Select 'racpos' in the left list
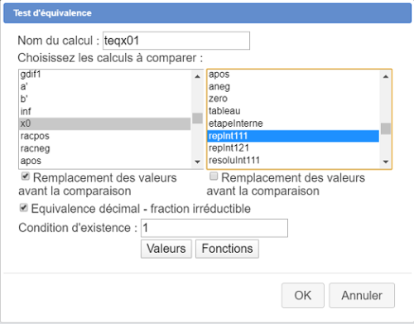The height and width of the screenshot is (324, 414). click(105, 136)
